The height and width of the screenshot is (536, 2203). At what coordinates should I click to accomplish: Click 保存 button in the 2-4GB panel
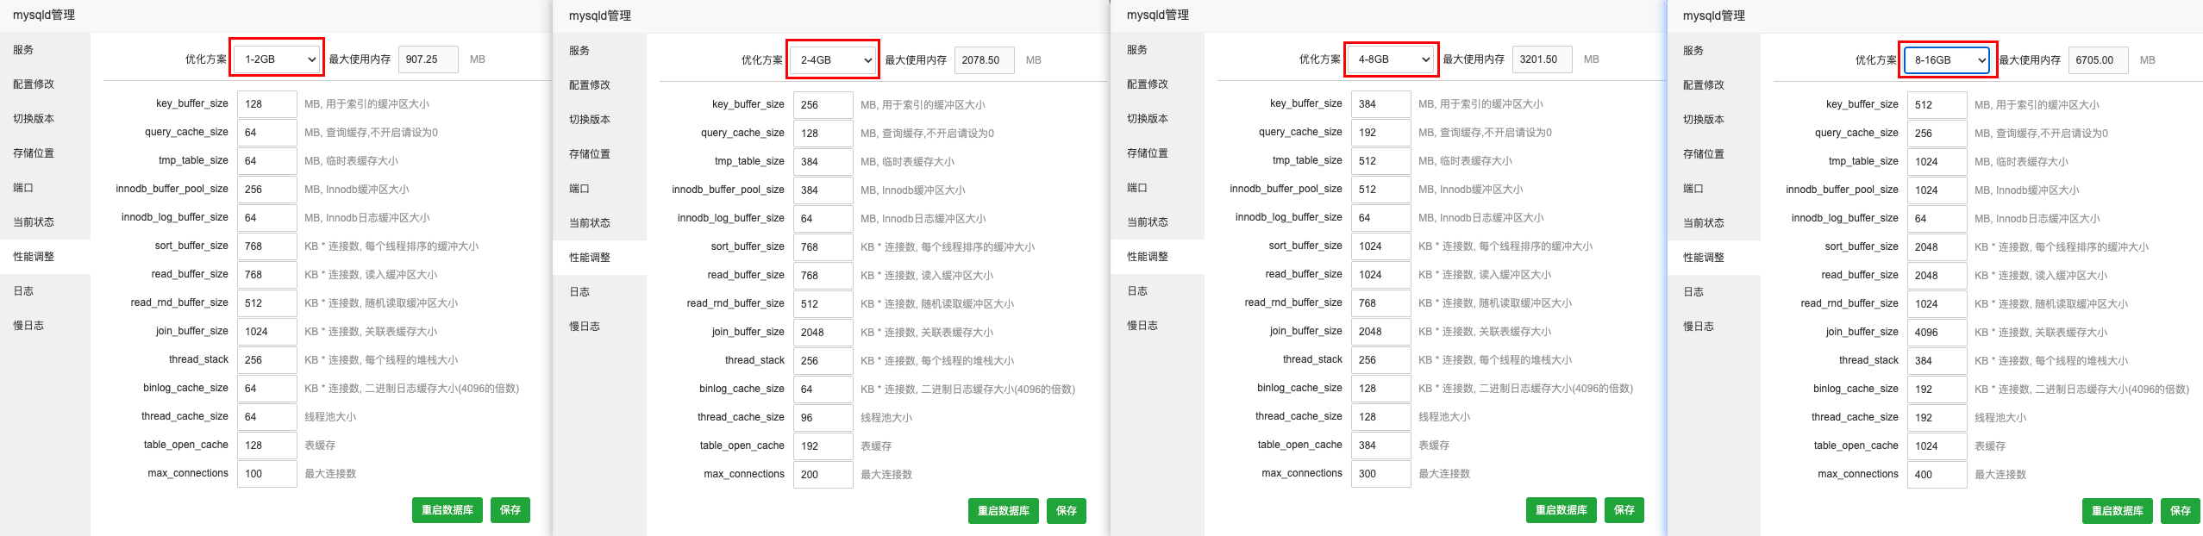(1066, 511)
